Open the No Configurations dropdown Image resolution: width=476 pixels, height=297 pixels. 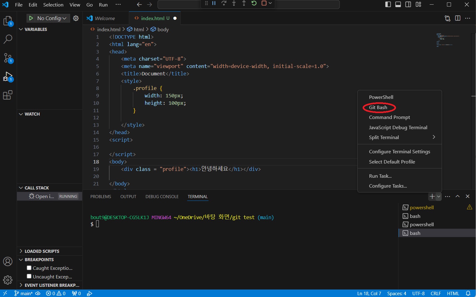point(52,18)
